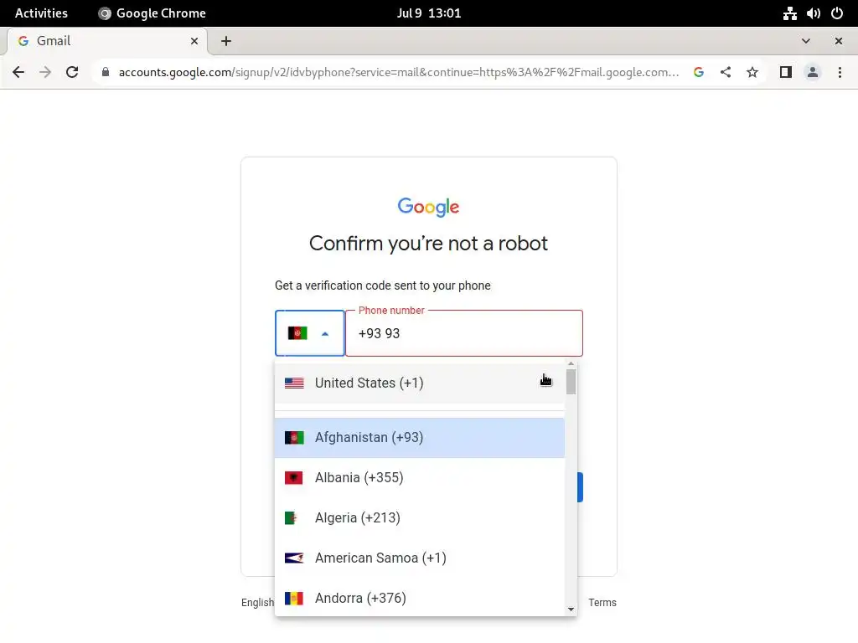Click the country list scroll-up arrow
This screenshot has height=643, width=858.
click(x=571, y=363)
